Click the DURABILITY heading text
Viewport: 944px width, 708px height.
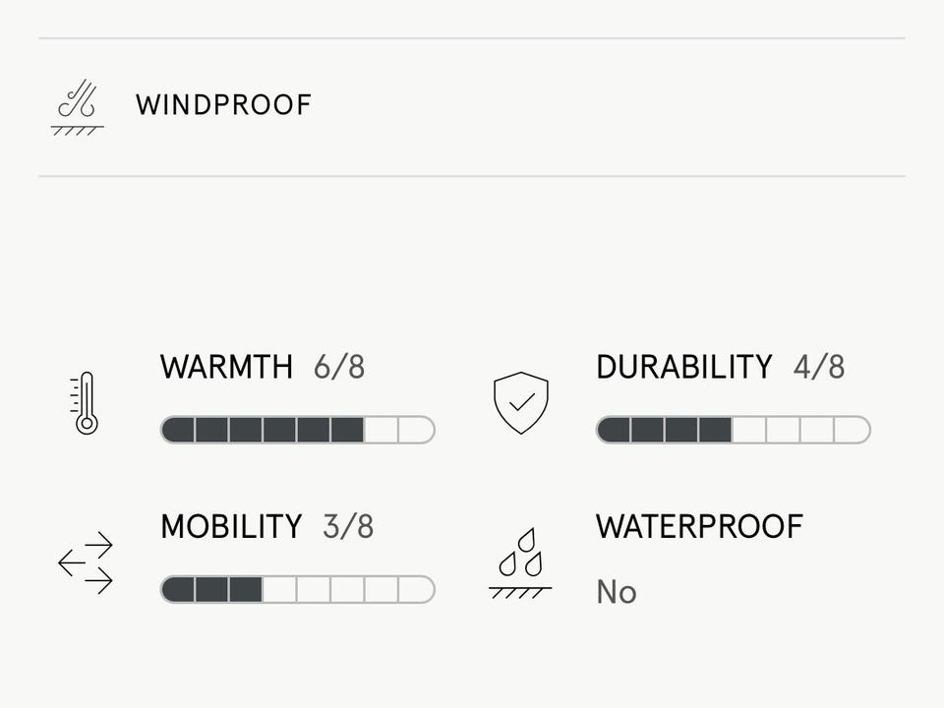point(684,367)
